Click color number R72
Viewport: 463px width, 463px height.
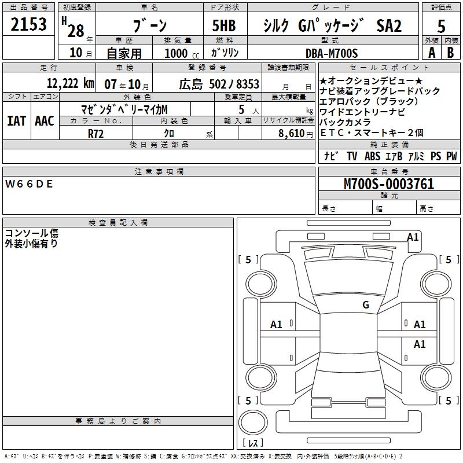pos(95,134)
